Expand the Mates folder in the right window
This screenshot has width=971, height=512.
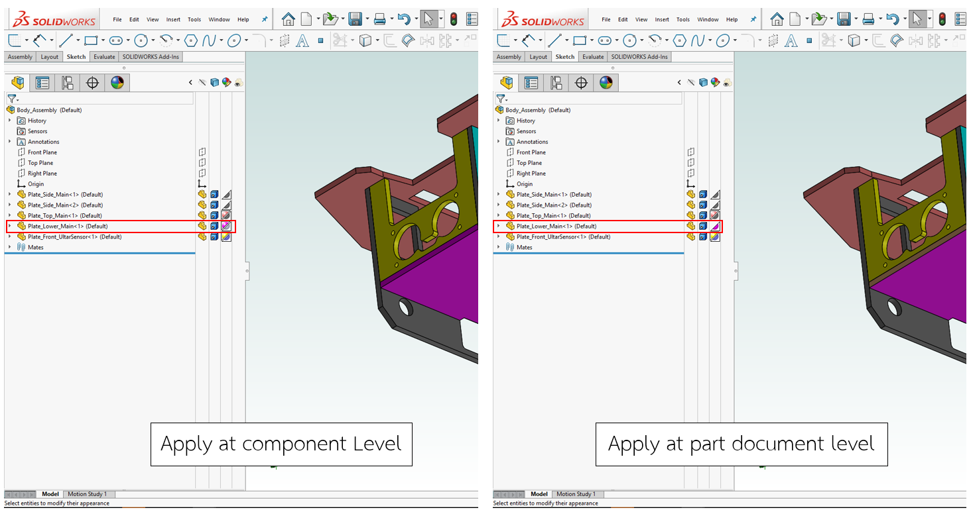coord(499,248)
